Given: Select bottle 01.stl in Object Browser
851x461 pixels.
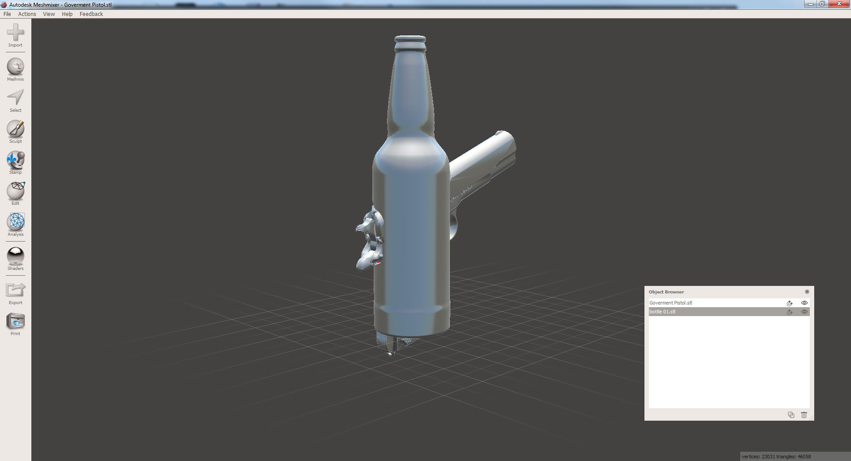Looking at the screenshot, I should point(729,312).
